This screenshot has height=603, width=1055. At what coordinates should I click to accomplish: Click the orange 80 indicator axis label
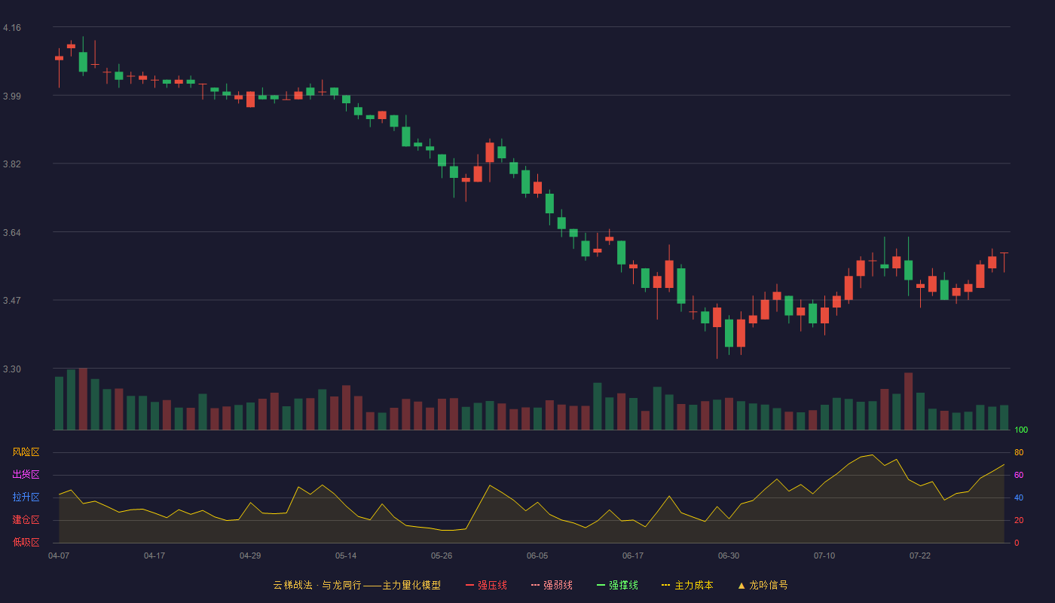pyautogui.click(x=1019, y=452)
